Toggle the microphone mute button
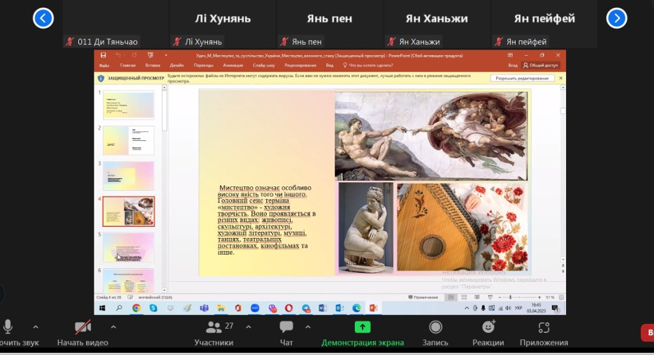Viewport: 654px width, 356px height. pyautogui.click(x=8, y=327)
